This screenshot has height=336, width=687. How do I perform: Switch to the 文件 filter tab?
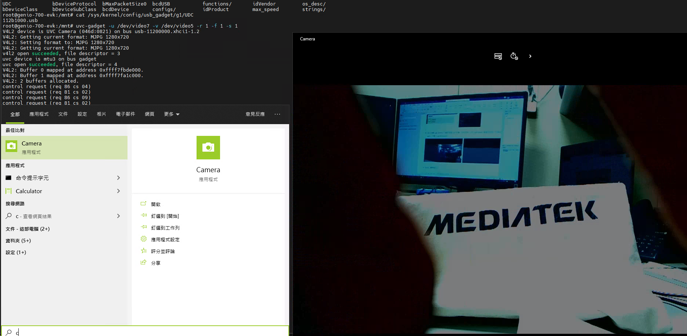[x=63, y=114]
